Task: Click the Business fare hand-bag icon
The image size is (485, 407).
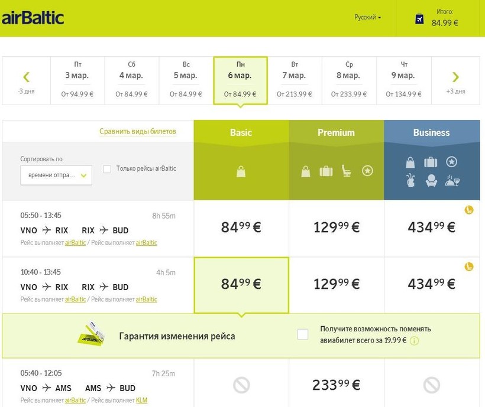Action: point(410,162)
